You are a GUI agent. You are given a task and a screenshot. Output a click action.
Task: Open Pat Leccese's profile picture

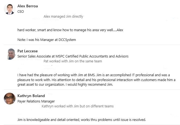(11, 54)
